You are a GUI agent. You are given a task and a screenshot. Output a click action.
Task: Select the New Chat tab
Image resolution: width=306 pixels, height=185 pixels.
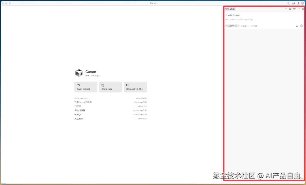click(230, 9)
